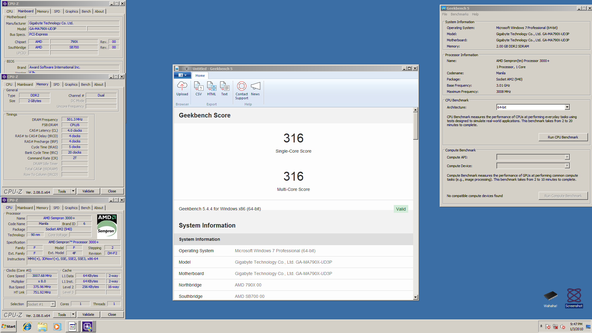This screenshot has width=592, height=333.
Task: Open the Start menu
Action: point(9,327)
